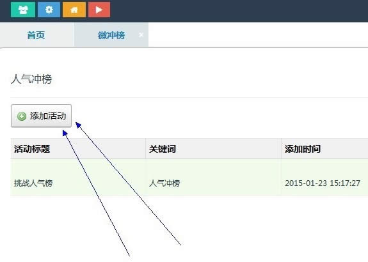368x262 pixels.
Task: Click the red play arrow icon
Action: (99, 10)
